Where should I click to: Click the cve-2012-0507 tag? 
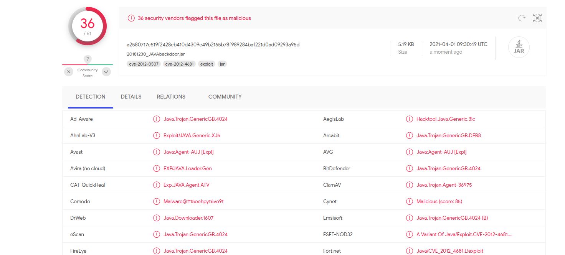click(144, 64)
